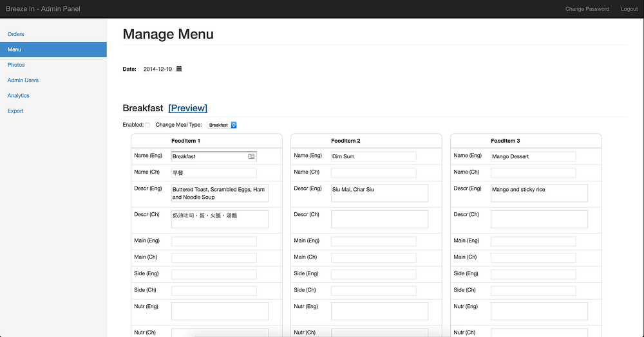Viewport: 644px width, 337px height.
Task: Open Admin Users page
Action: (x=23, y=80)
